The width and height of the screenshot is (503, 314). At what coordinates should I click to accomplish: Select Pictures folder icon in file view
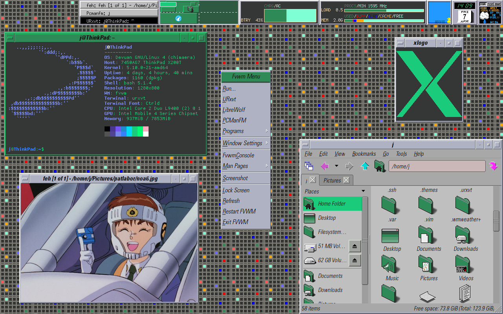[x=427, y=264]
